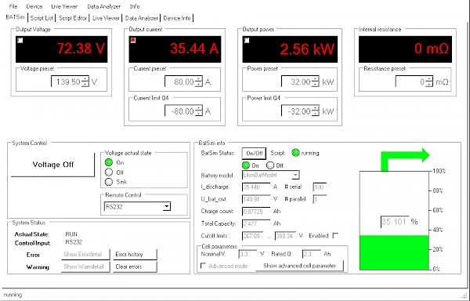Click the Rated Q field

point(312,254)
